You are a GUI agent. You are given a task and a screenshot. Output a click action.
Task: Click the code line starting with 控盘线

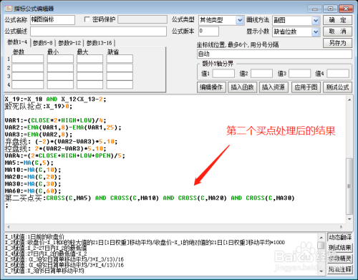point(56,148)
